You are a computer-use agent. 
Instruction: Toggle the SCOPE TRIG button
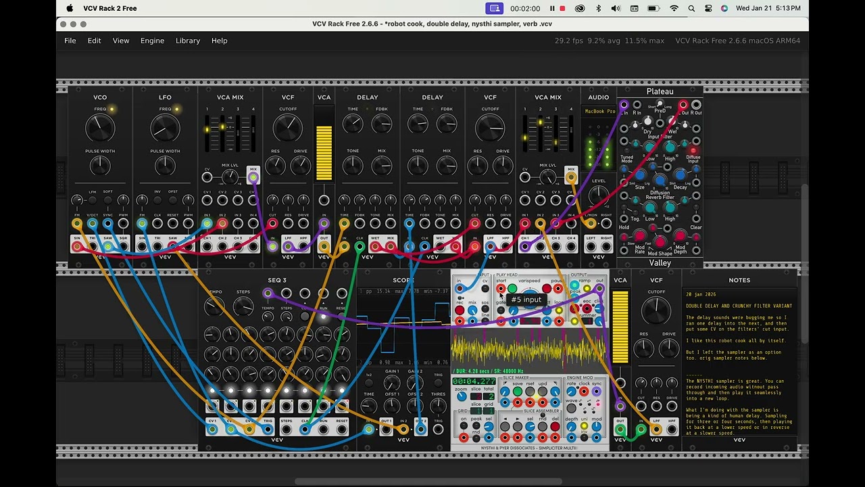click(439, 383)
